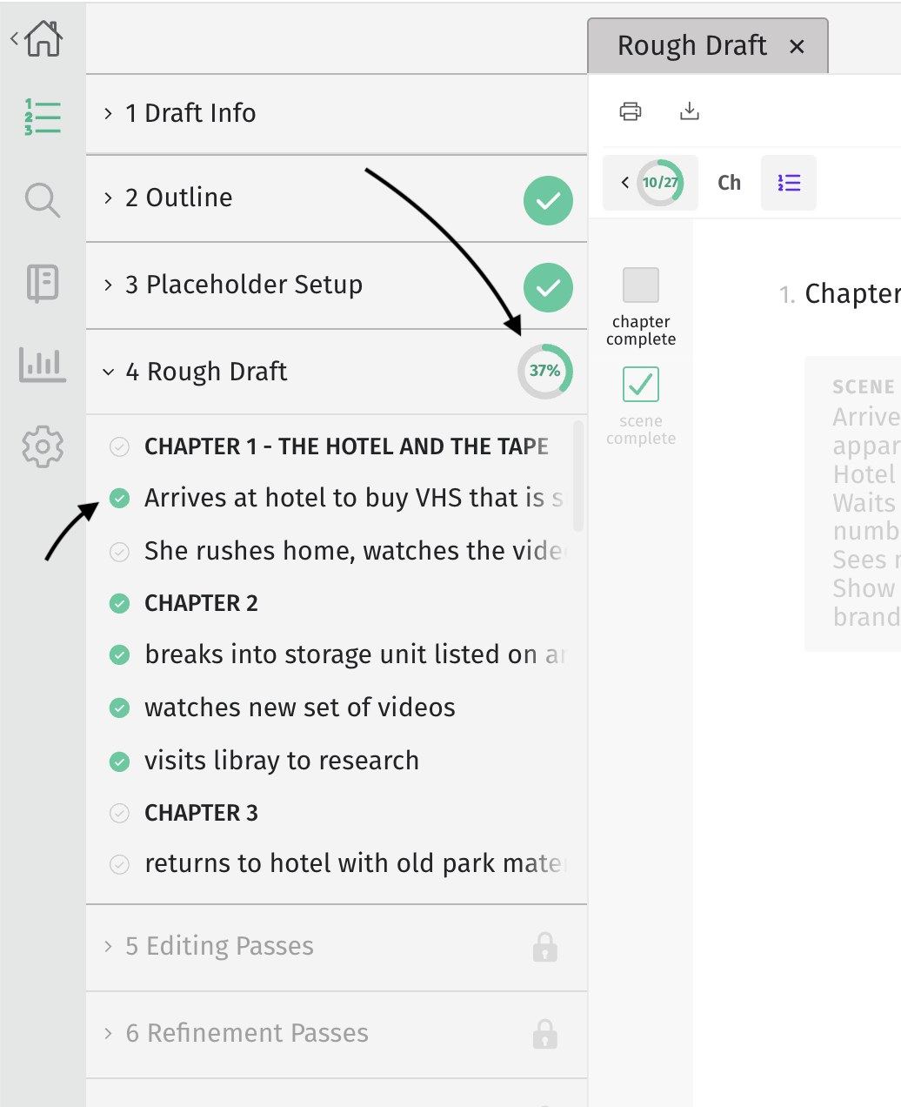Screen dimensions: 901x1107
Task: Open the notebook icon in sidebar
Action: (x=43, y=283)
